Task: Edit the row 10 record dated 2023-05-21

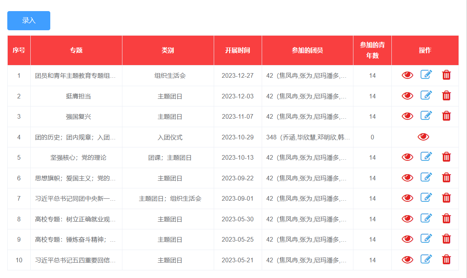Action: point(426,259)
